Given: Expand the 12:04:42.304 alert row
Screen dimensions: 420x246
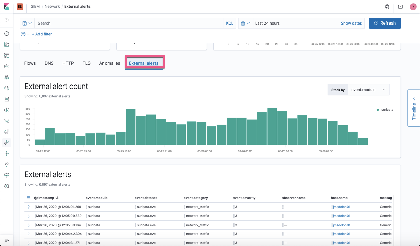Looking at the screenshot, I should click(x=29, y=234).
